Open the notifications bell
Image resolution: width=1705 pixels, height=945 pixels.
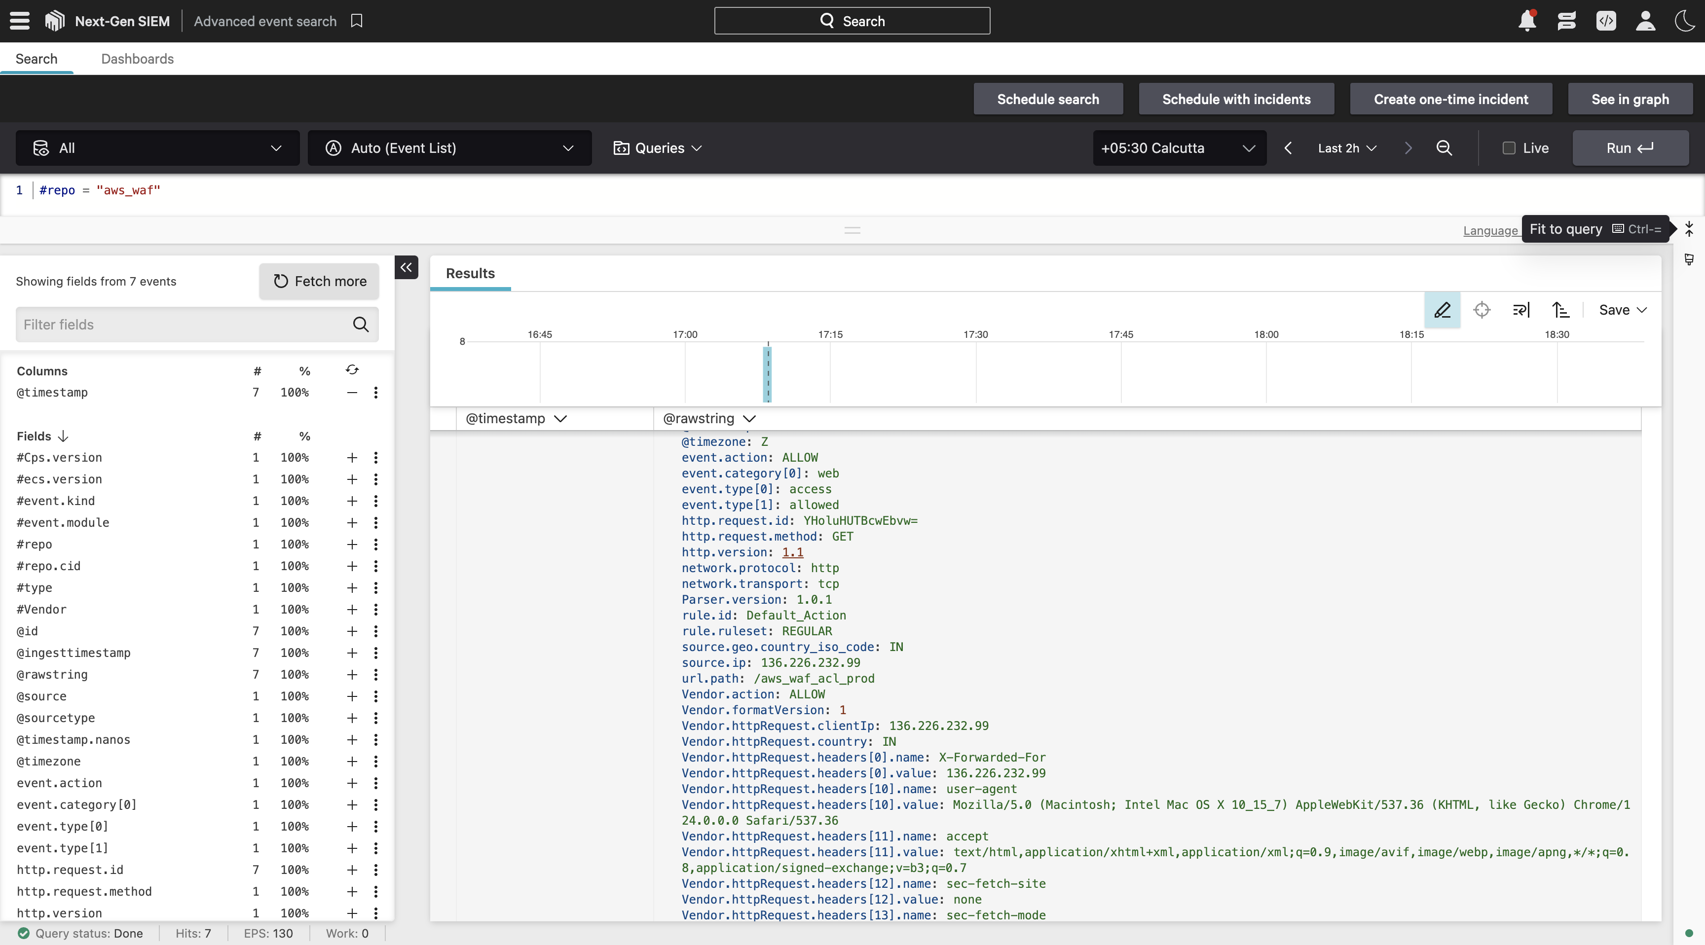(1527, 21)
